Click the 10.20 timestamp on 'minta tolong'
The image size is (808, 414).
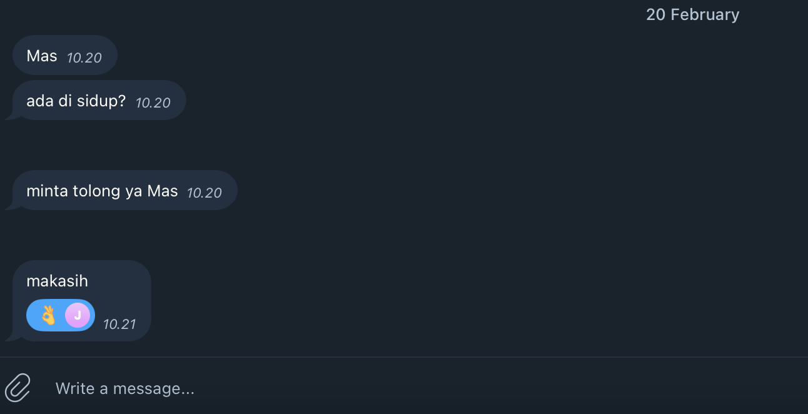(204, 193)
